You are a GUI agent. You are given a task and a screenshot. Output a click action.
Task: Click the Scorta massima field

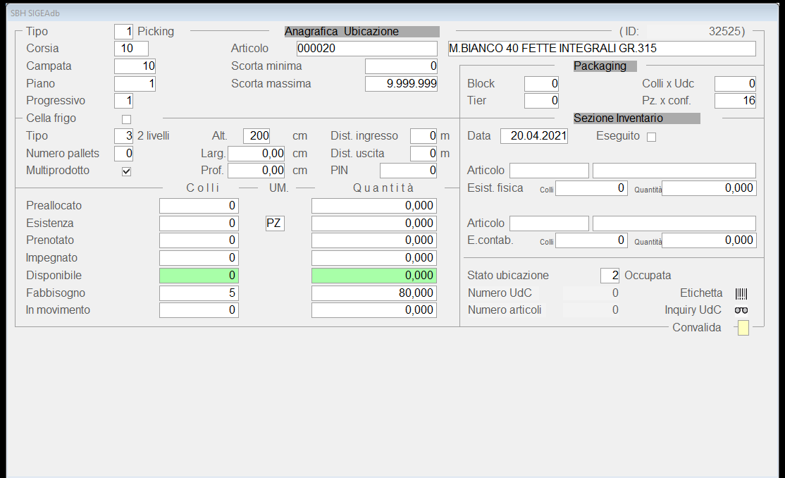tap(402, 84)
